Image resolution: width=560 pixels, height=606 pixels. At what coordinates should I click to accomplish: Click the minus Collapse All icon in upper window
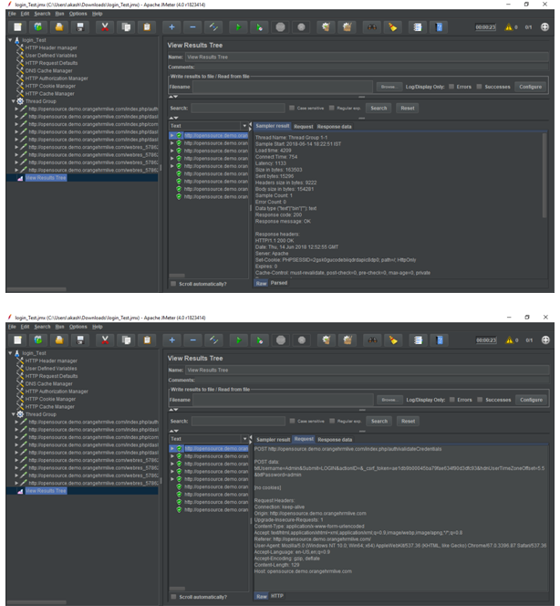(192, 27)
